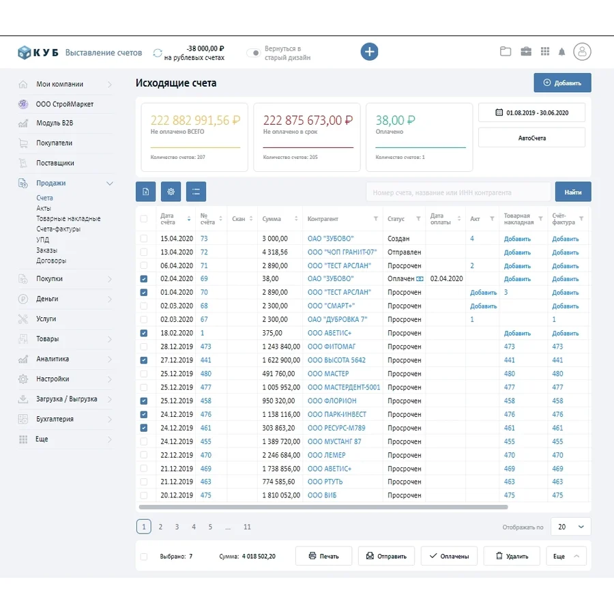The height and width of the screenshot is (614, 614).
Task: Open table settings gear button
Action: coord(171,192)
